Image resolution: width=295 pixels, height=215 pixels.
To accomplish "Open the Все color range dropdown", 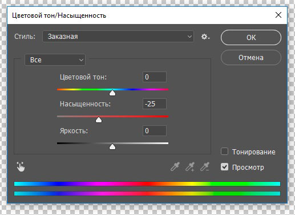I will pyautogui.click(x=55, y=60).
